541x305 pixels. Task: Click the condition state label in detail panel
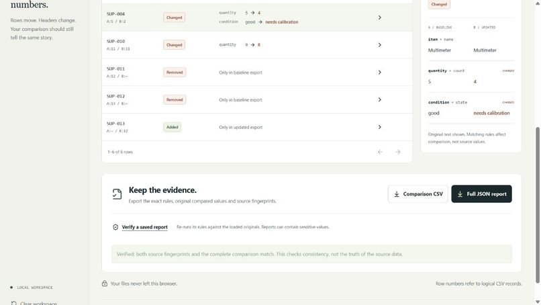point(448,102)
